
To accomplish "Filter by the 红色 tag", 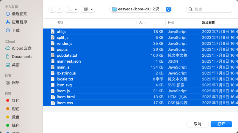I will (13, 100).
